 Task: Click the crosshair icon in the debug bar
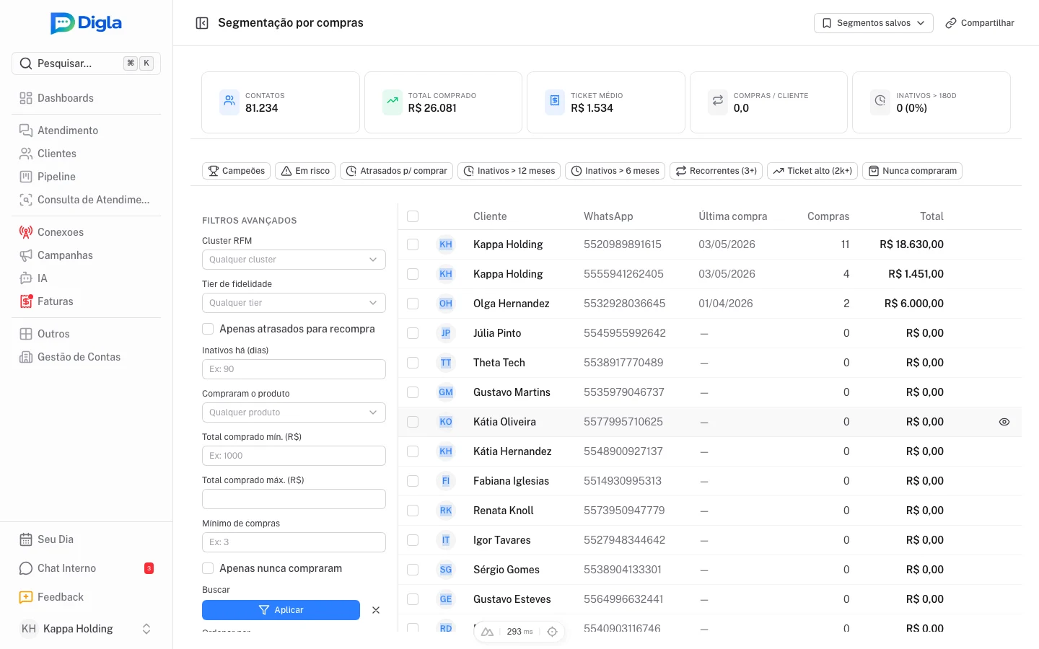552,632
